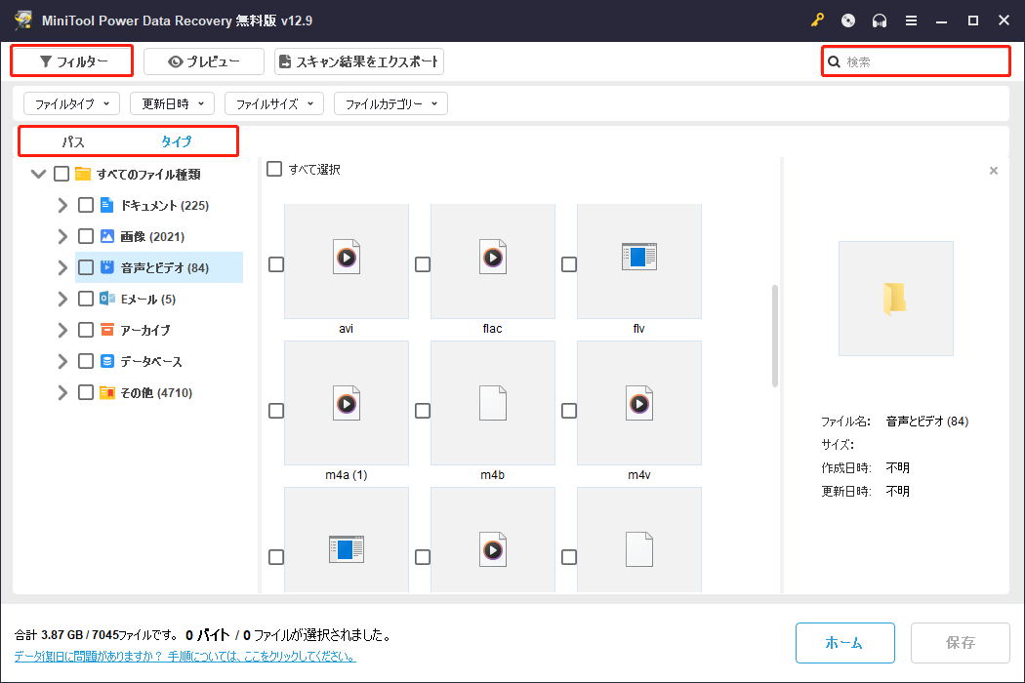The height and width of the screenshot is (683, 1025).
Task: Expand the 音声とビデオ (84) node
Action: [62, 267]
